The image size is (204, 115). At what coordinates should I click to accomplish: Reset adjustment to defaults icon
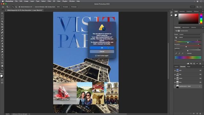point(194,64)
